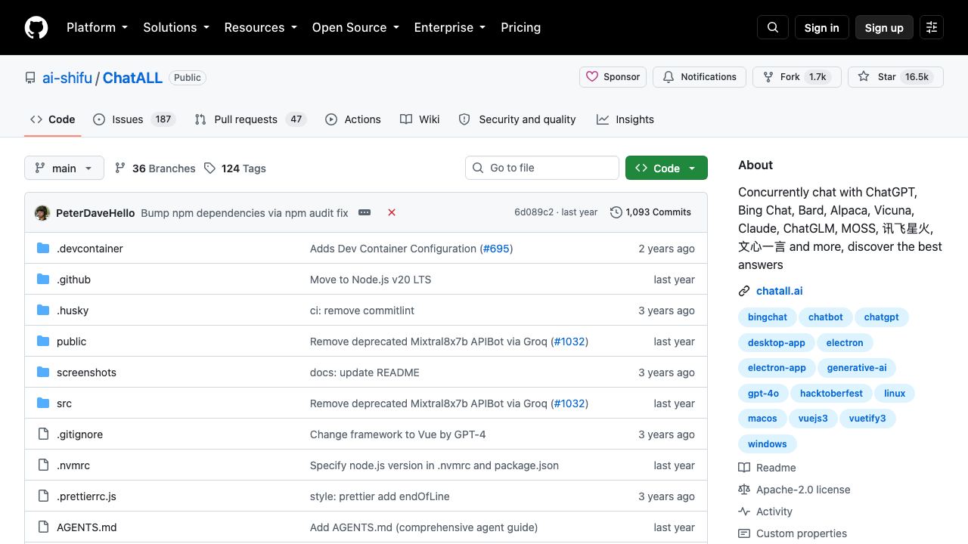The height and width of the screenshot is (544, 968).
Task: Click the src folder icon
Action: coord(43,403)
